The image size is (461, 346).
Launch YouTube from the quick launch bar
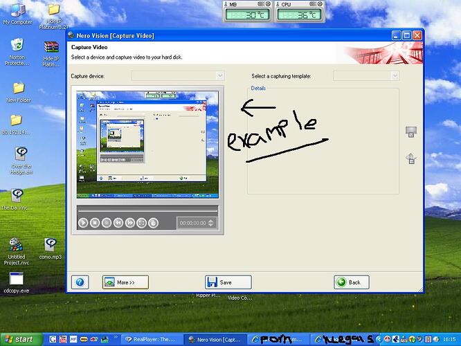pyautogui.click(x=63, y=340)
